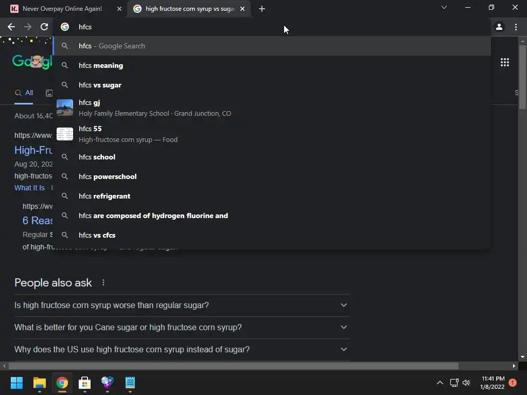Select the 'high fructose corn syrup vs sugar' tab
Screen dimensions: 527x395
pyautogui.click(x=190, y=9)
